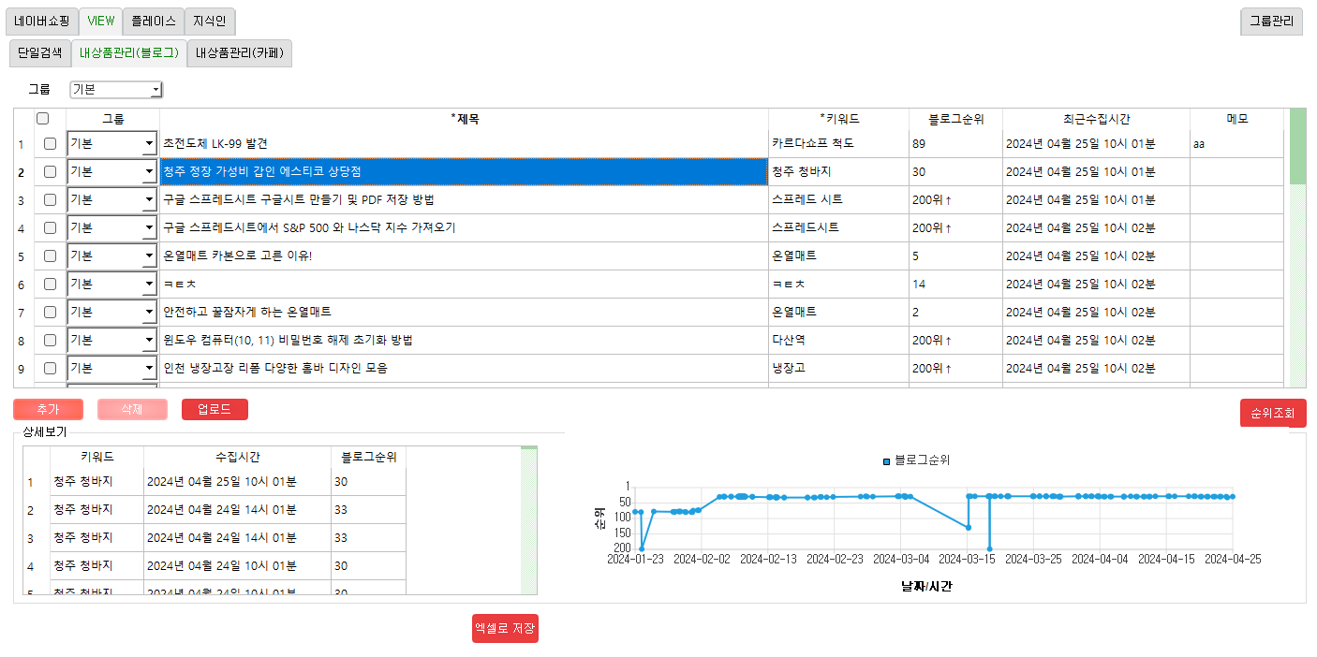Click the 메모 cell containing aa

point(1236,144)
